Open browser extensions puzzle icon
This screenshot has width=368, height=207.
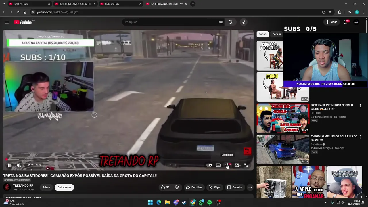click(x=340, y=12)
